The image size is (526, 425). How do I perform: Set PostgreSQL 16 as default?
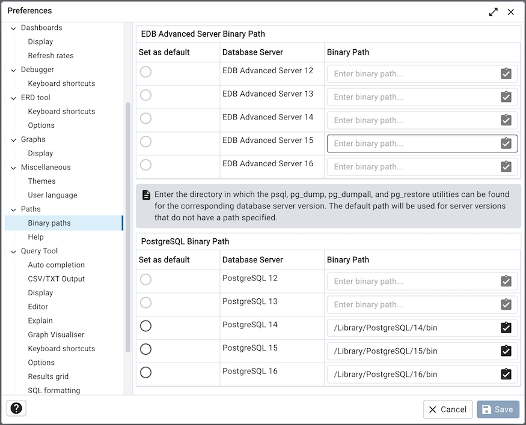[x=145, y=372]
